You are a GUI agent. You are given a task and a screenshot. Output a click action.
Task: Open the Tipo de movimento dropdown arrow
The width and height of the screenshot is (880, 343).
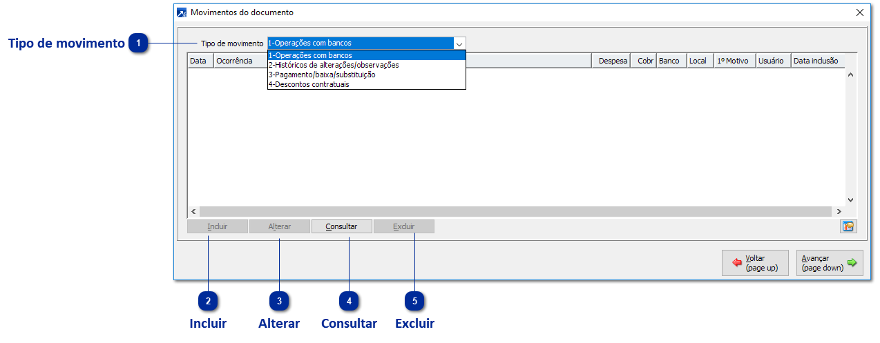(x=459, y=43)
